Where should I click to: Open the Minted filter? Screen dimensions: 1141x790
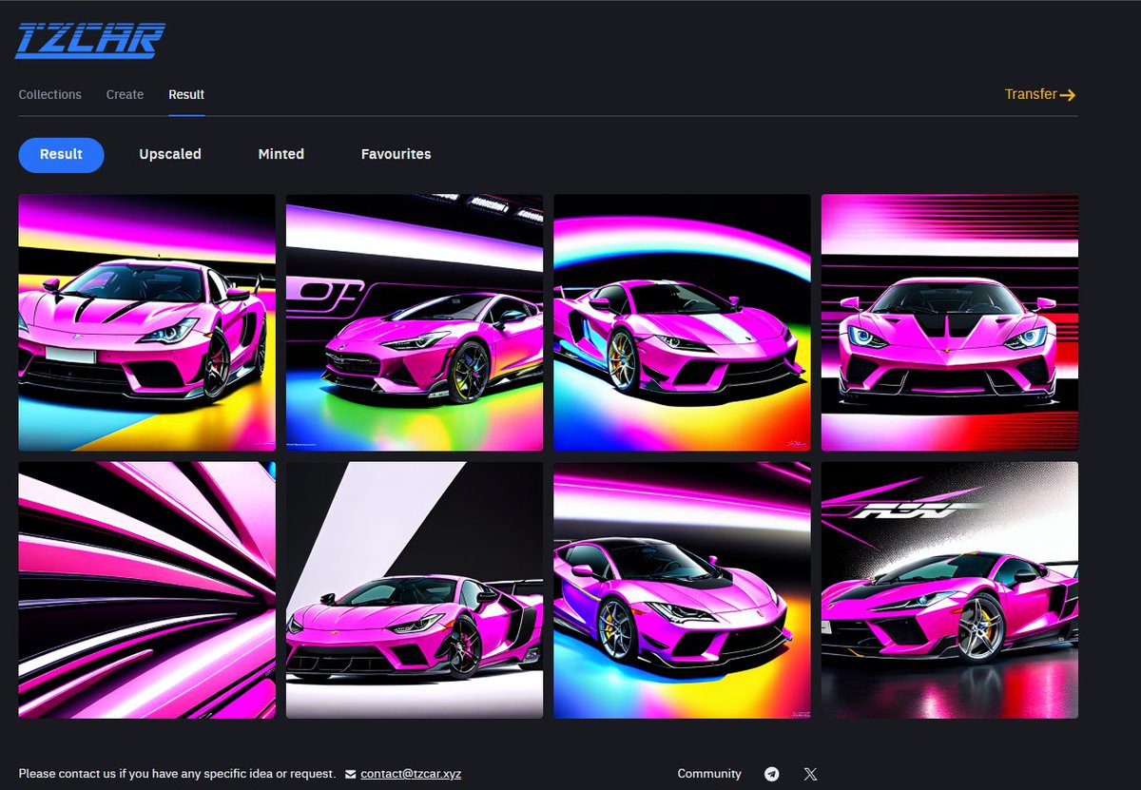point(280,154)
